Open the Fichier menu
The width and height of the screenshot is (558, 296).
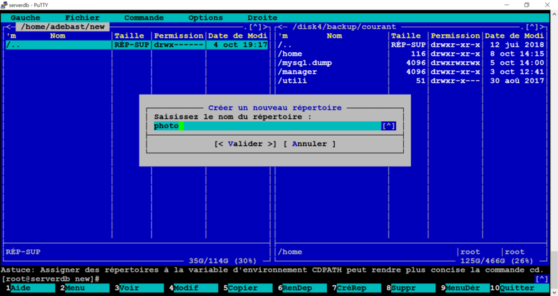tap(82, 18)
